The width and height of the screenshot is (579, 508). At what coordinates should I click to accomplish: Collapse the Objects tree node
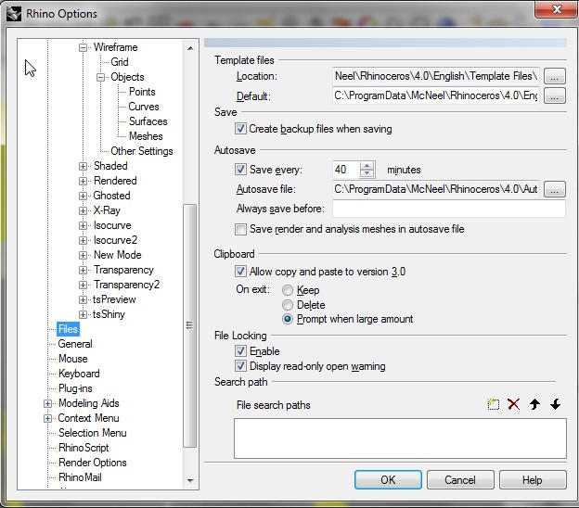(x=100, y=78)
